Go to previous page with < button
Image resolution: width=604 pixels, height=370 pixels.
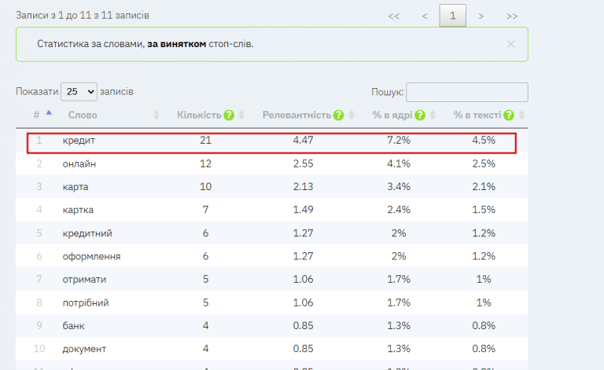(425, 16)
